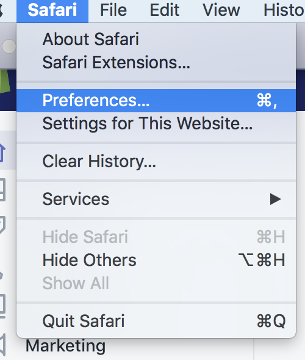Screen dimensions: 305x360
Task: Open the History menu
Action: (x=284, y=11)
